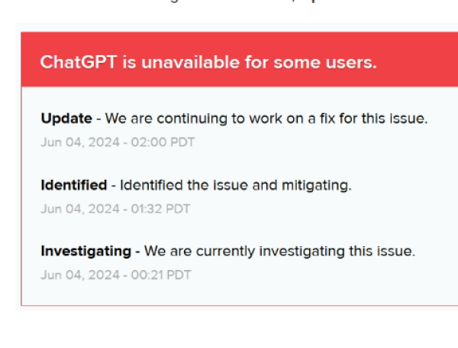Click the bold "Update" status label
The height and width of the screenshot is (348, 458).
(x=66, y=119)
